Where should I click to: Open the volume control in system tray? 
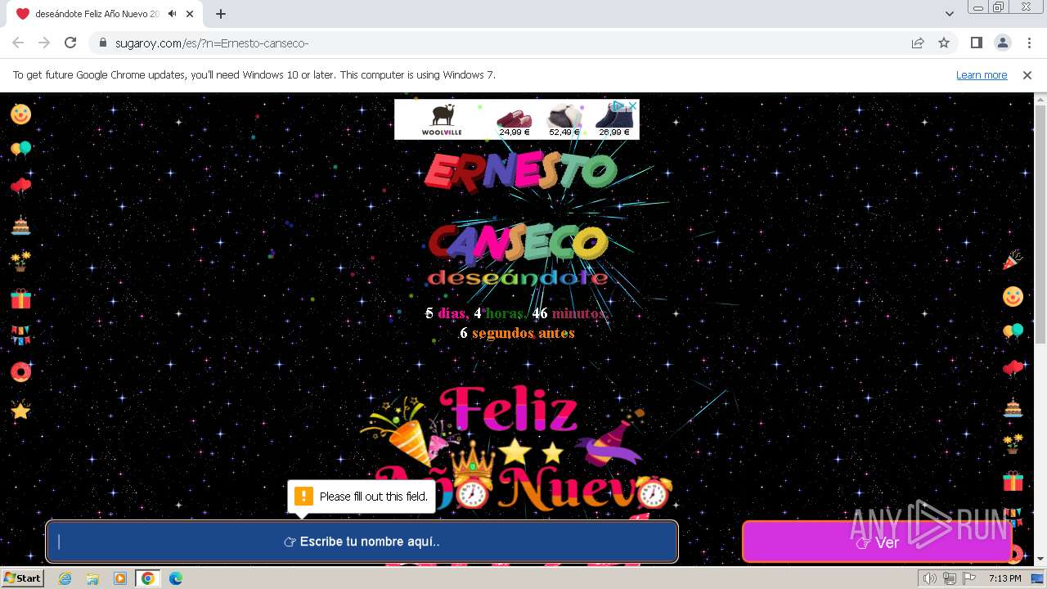click(x=930, y=578)
